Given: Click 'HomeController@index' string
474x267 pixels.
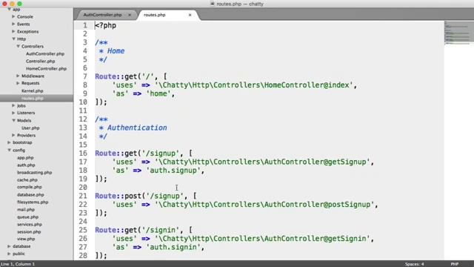Looking at the screenshot, I should click(x=307, y=85).
